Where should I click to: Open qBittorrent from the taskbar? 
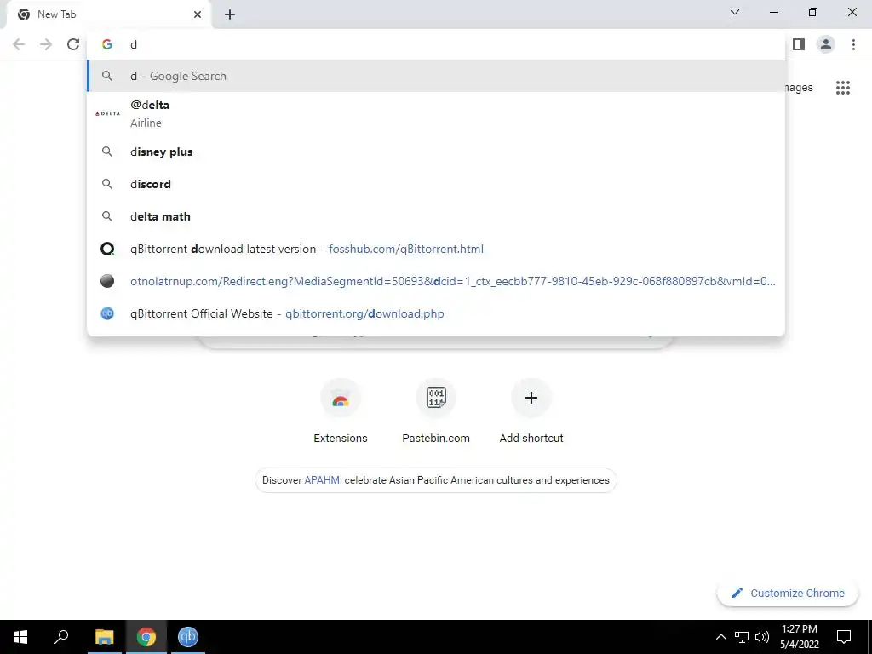[188, 637]
